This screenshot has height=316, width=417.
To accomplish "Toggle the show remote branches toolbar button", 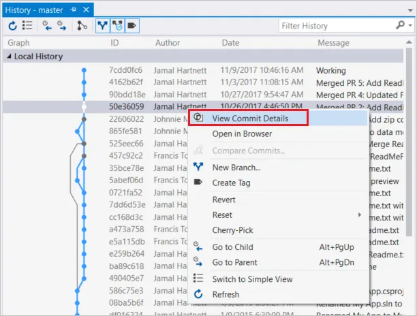I will tap(117, 26).
